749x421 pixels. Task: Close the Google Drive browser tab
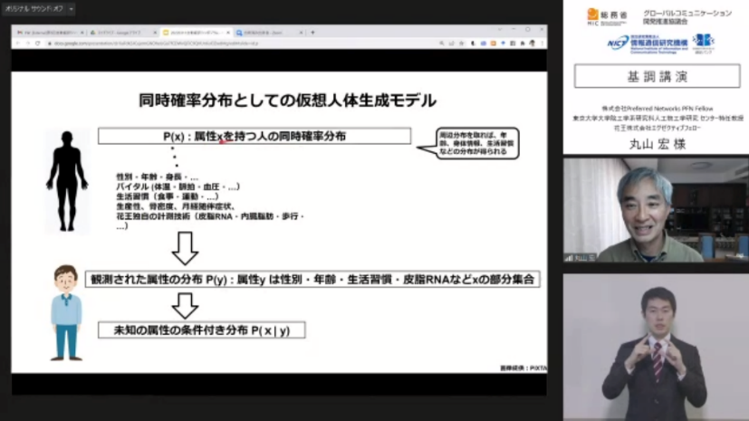pyautogui.click(x=155, y=33)
